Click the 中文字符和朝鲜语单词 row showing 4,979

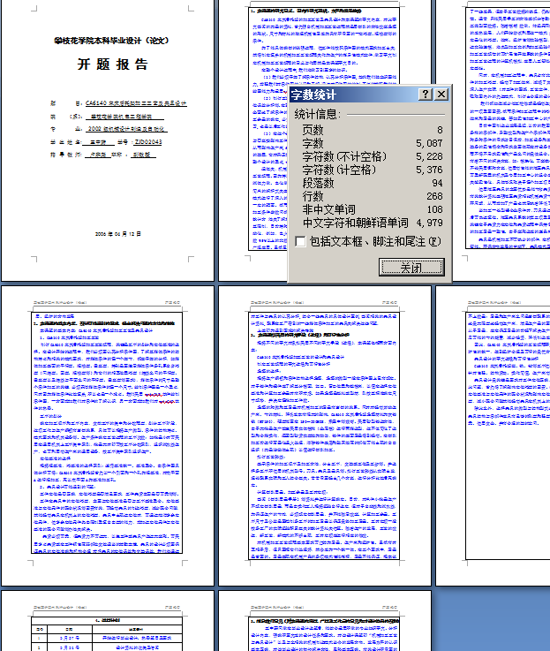pos(373,223)
